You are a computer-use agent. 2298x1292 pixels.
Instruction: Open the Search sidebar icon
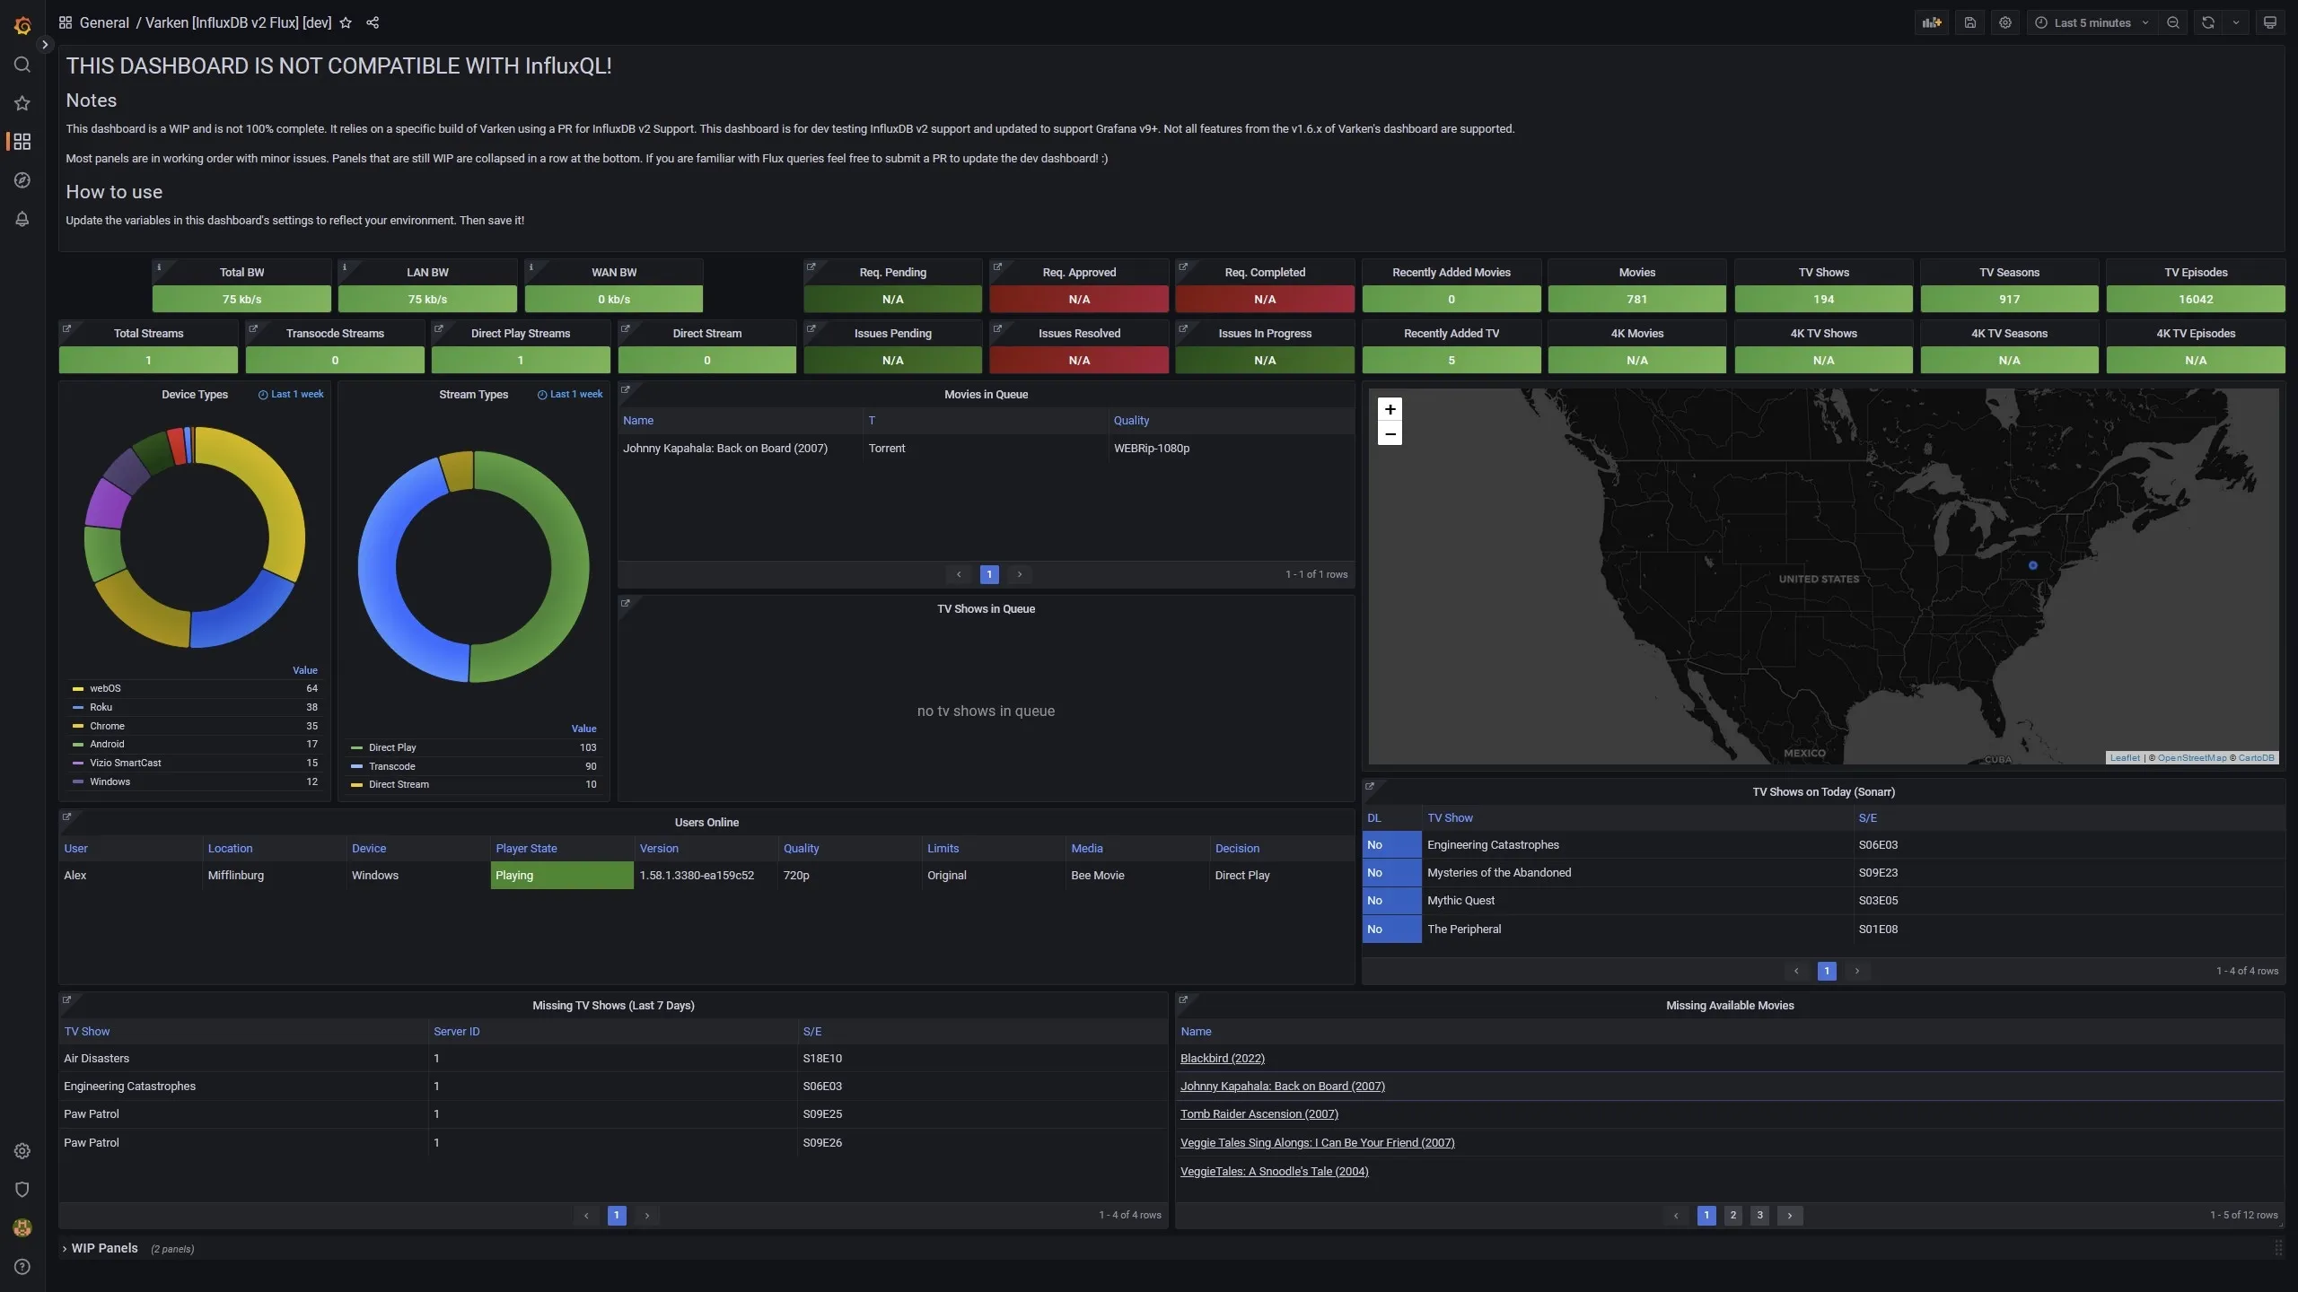click(22, 64)
